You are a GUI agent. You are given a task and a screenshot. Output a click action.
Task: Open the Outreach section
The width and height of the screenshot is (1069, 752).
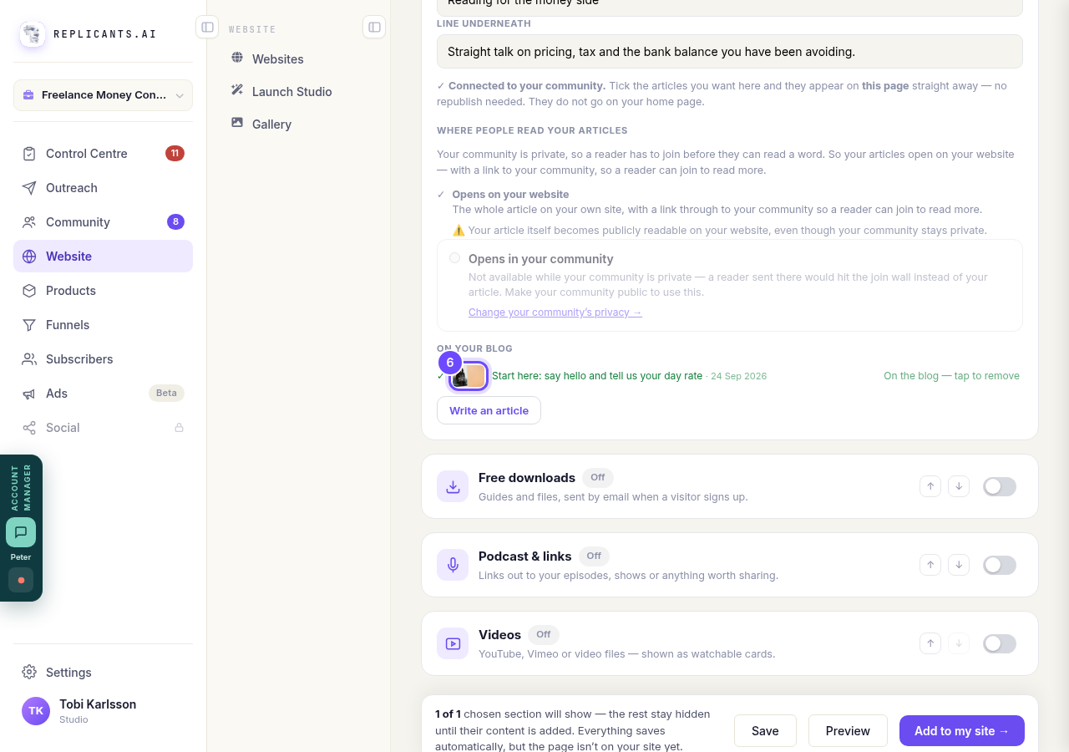tap(103, 188)
